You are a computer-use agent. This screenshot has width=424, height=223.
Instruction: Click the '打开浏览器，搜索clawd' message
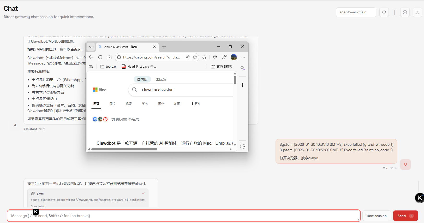[x=299, y=158]
